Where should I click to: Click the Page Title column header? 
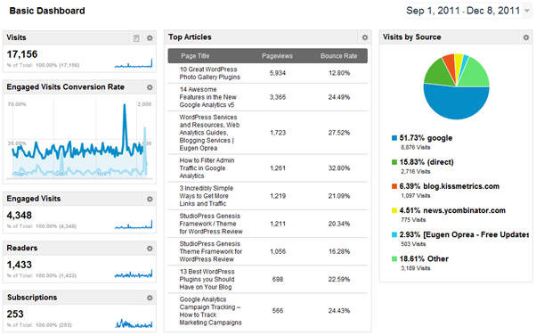tap(195, 56)
